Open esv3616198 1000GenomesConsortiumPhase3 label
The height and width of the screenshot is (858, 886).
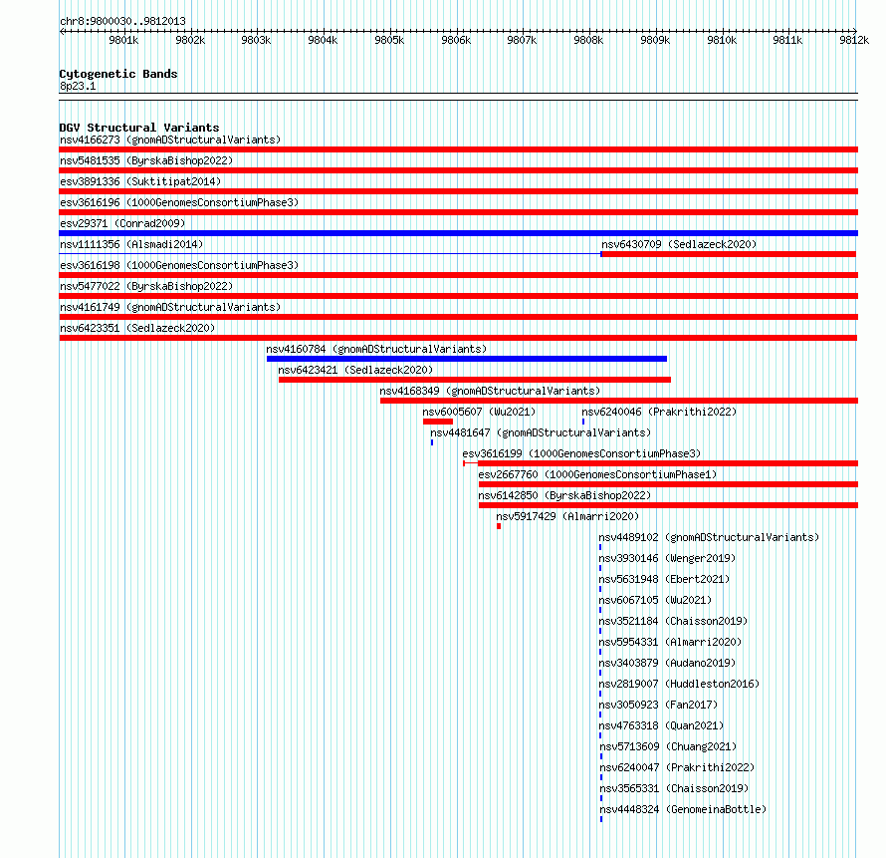[179, 265]
